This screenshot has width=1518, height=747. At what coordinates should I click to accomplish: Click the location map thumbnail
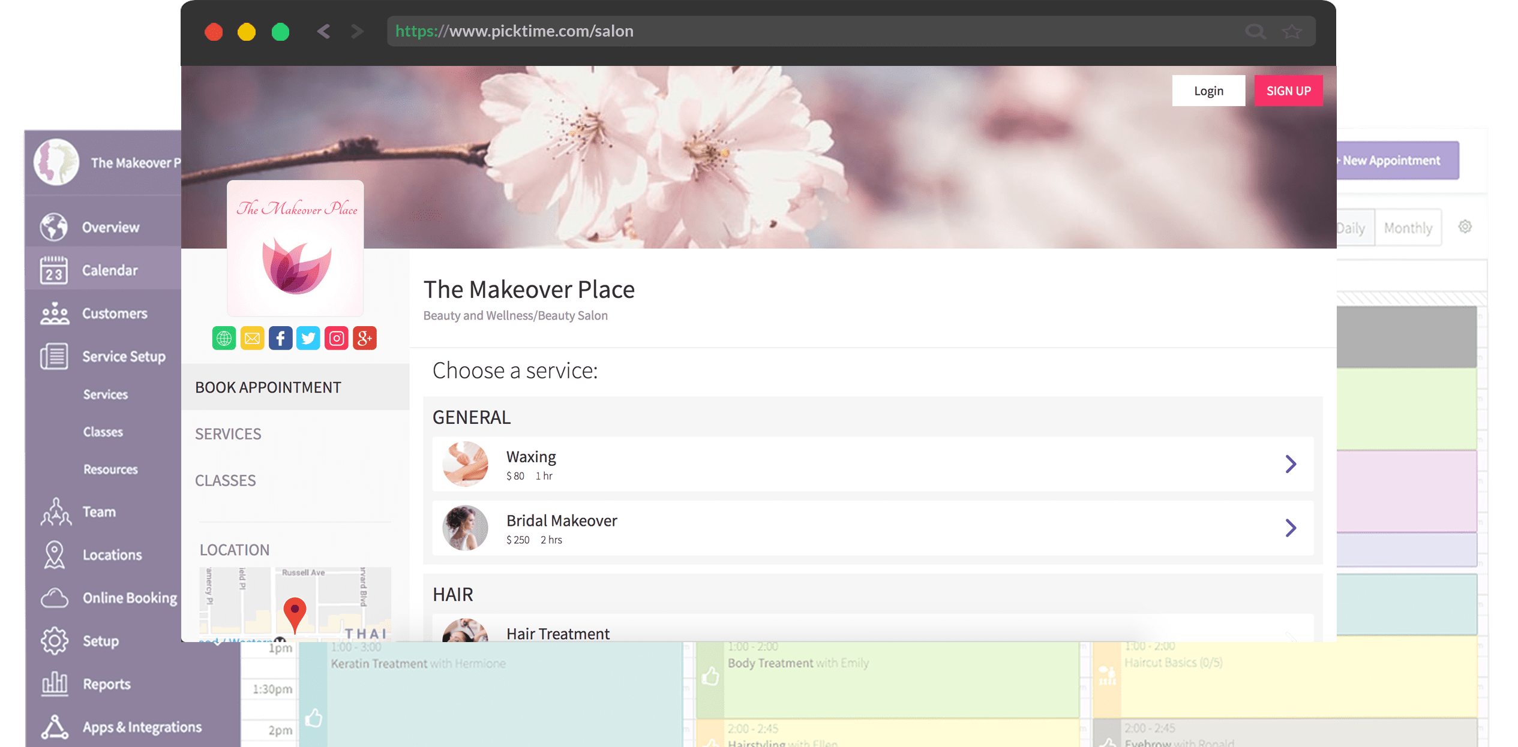(x=295, y=601)
